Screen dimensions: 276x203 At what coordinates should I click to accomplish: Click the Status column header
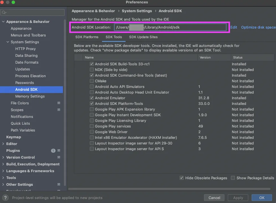coord(252,57)
